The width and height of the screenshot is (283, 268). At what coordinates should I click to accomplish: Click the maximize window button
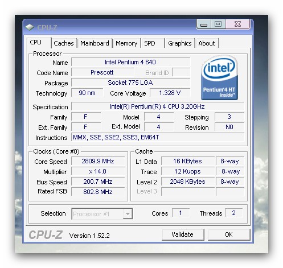coord(218,24)
